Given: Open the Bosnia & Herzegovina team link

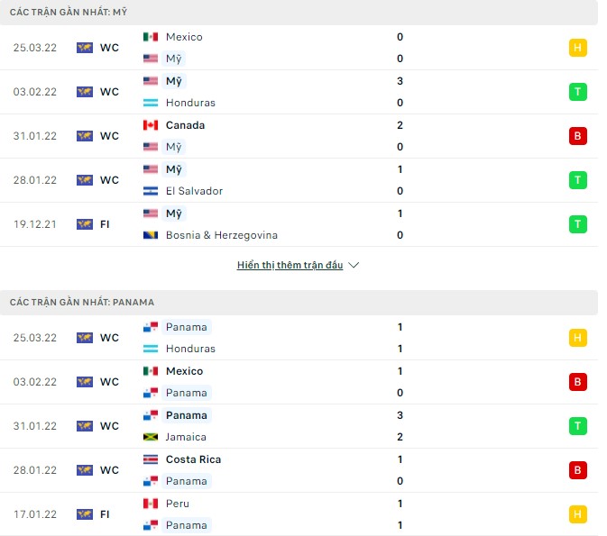Looking at the screenshot, I should pyautogui.click(x=221, y=235).
